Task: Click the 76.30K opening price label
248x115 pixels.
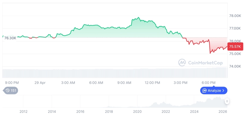Action: coord(10,38)
